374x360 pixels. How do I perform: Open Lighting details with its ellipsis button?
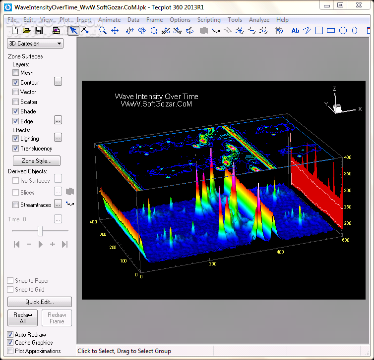tap(58, 137)
